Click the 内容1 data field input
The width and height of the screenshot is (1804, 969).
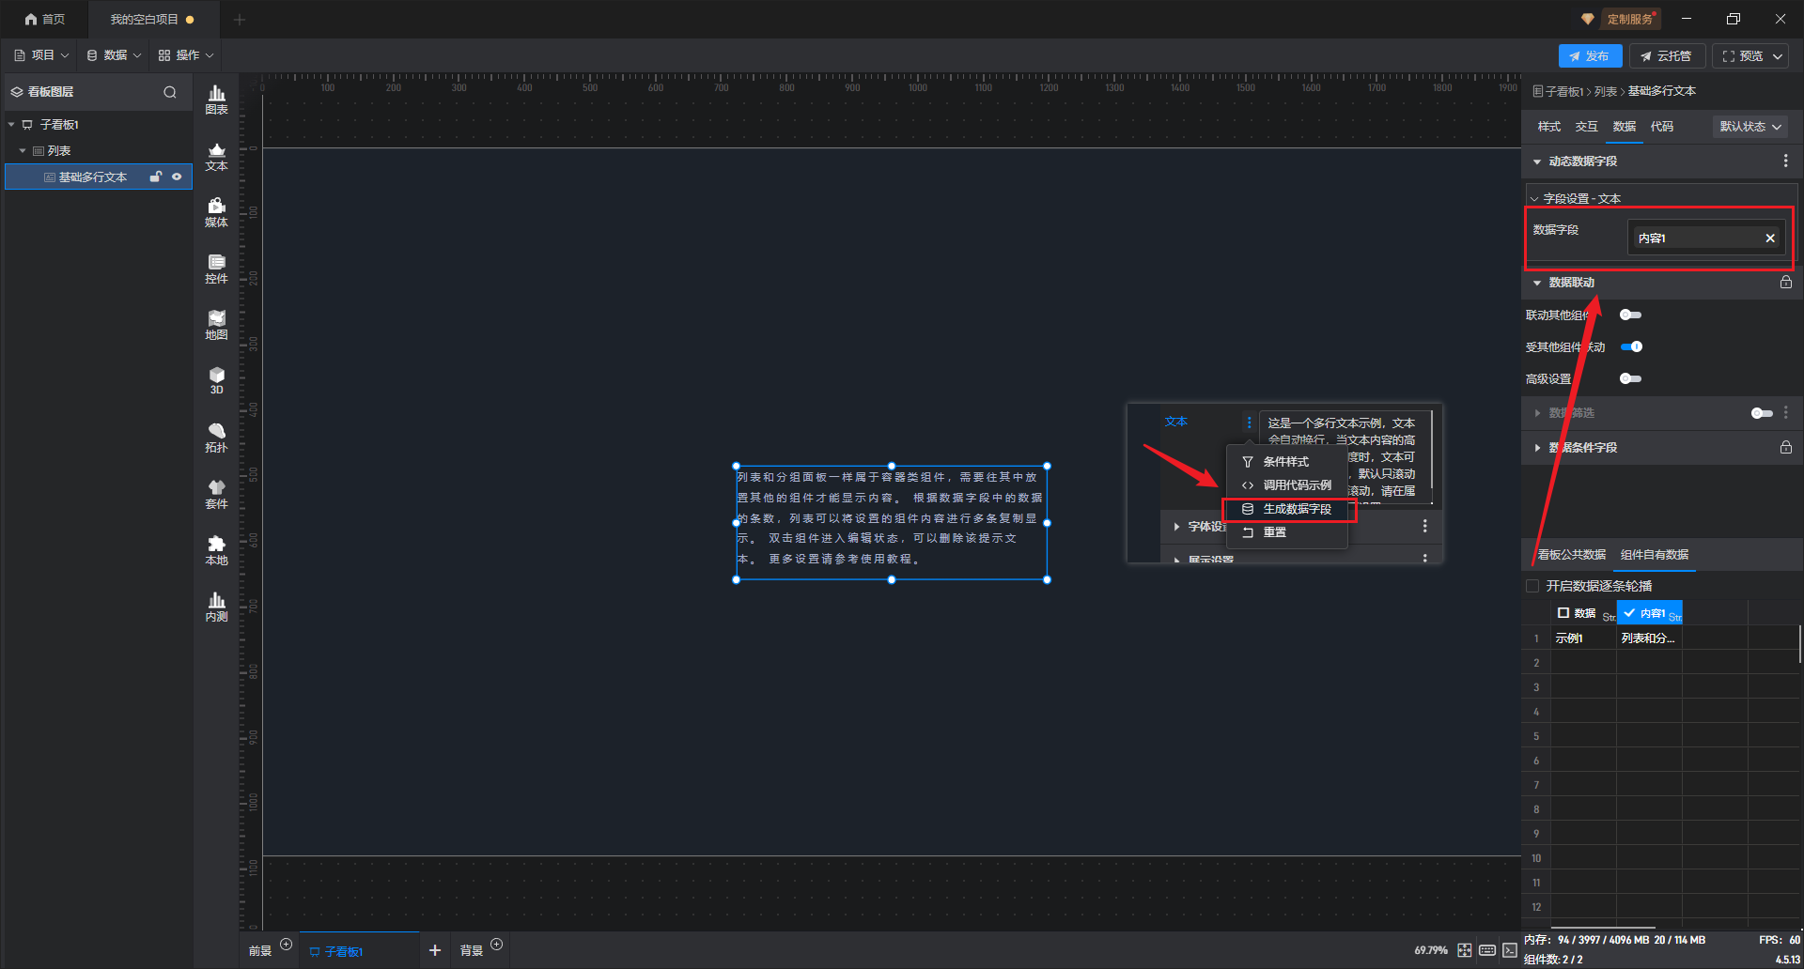(1696, 238)
